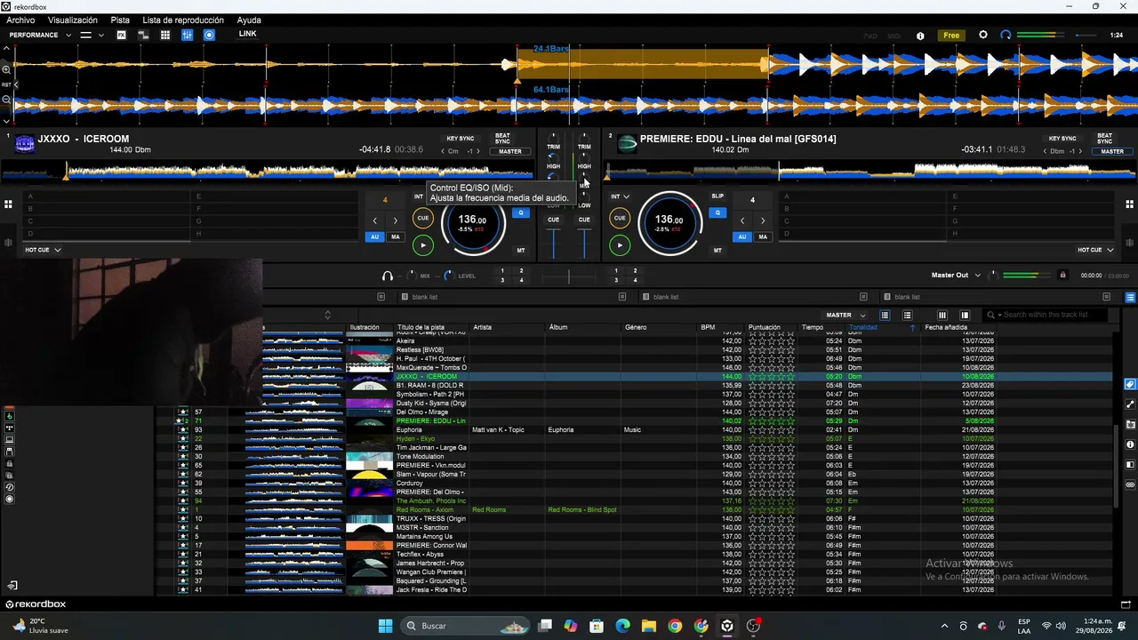Image resolution: width=1138 pixels, height=640 pixels.
Task: Sort track list by BPM column
Action: click(708, 327)
